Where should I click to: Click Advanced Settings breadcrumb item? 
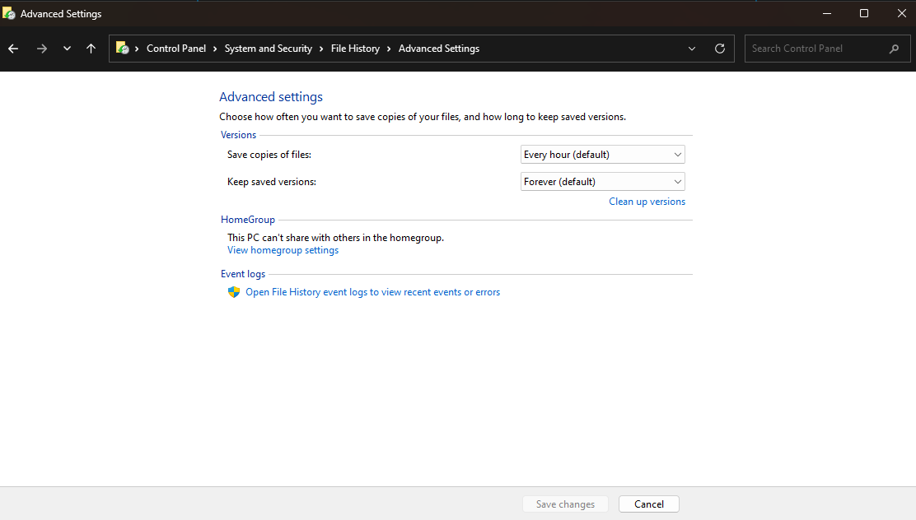(439, 49)
